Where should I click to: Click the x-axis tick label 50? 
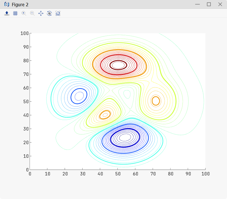117,174
